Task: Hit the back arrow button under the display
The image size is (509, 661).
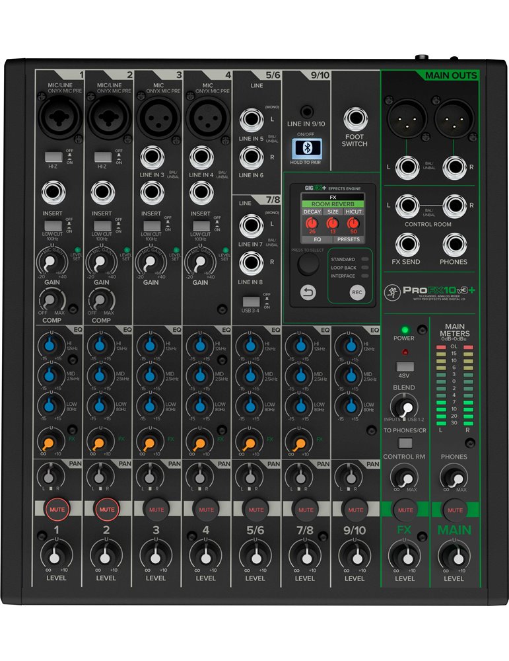Action: click(308, 292)
